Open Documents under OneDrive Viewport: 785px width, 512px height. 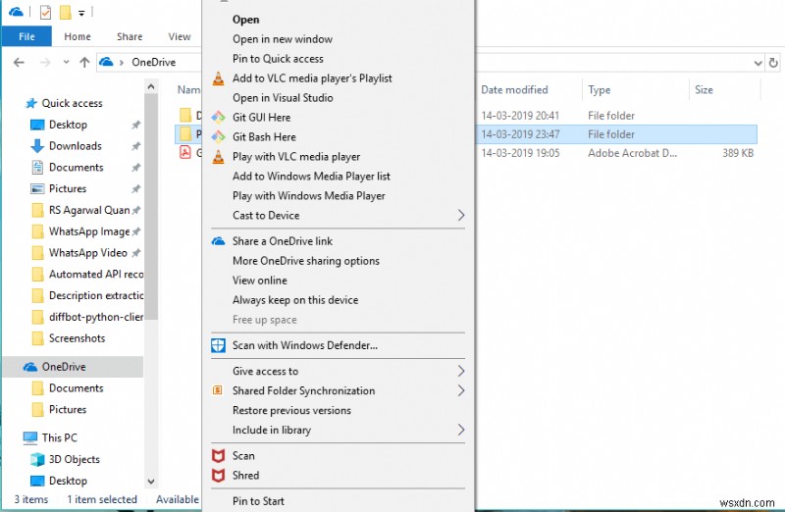click(77, 388)
